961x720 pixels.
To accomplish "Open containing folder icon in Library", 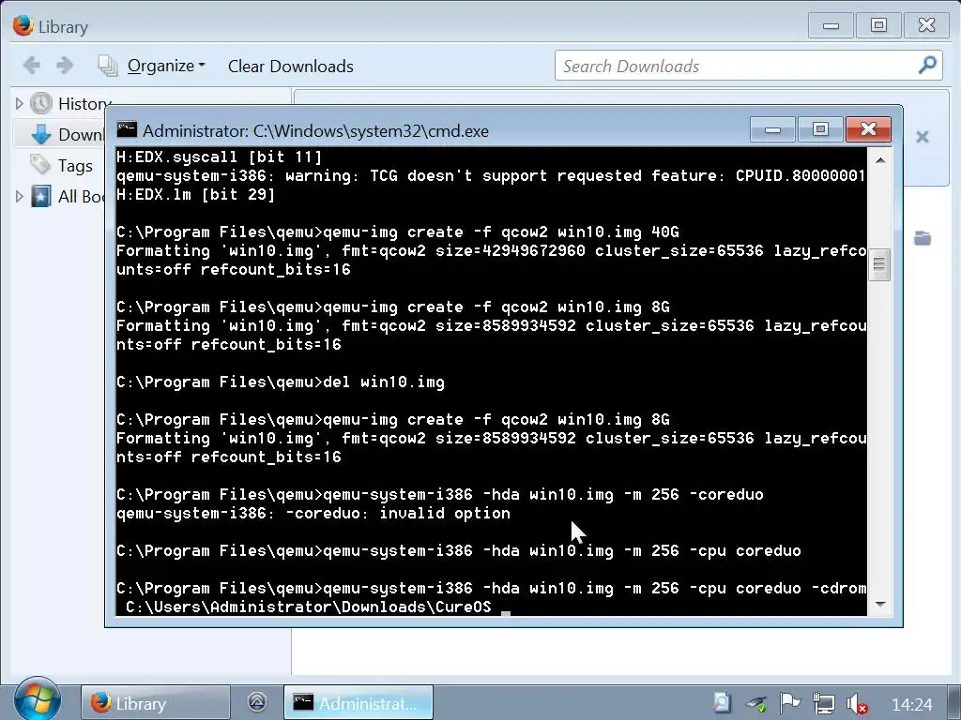I will [x=923, y=238].
